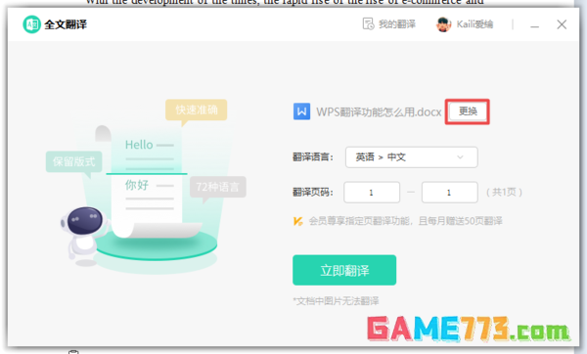Close the 全文翻译 dialog
This screenshot has height=354, width=587.
click(x=562, y=24)
